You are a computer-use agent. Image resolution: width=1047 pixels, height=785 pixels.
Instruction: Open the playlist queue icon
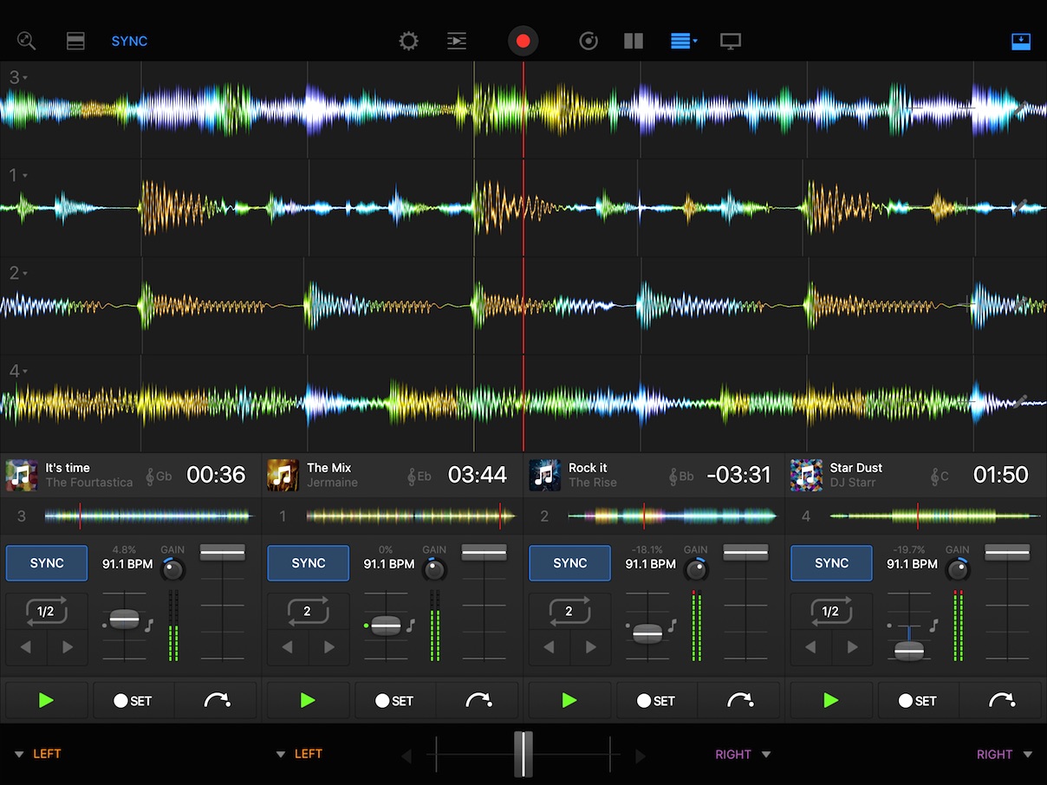click(x=457, y=41)
